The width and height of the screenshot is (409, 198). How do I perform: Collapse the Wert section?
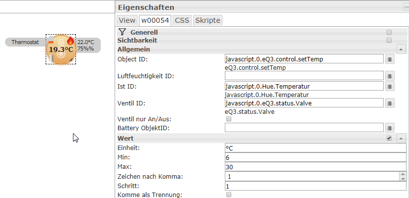[x=401, y=138]
